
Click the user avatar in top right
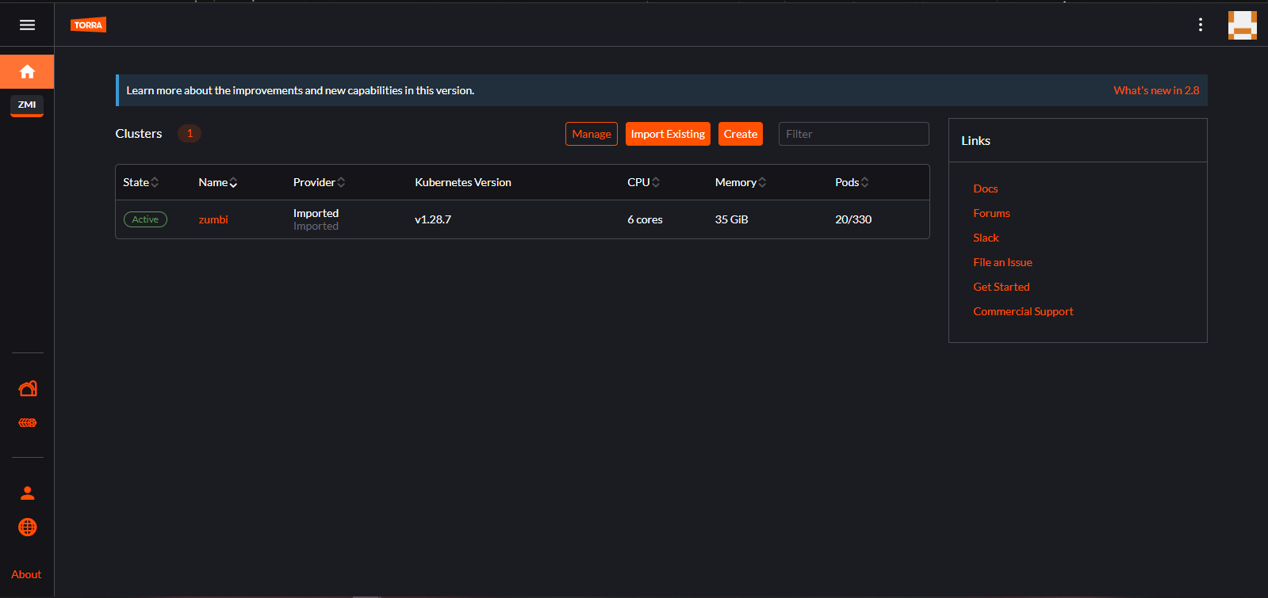coord(1242,25)
